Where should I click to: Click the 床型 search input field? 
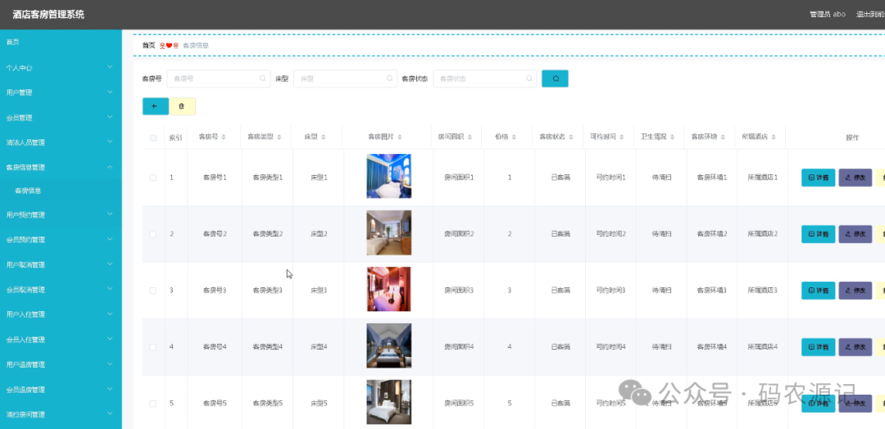346,79
